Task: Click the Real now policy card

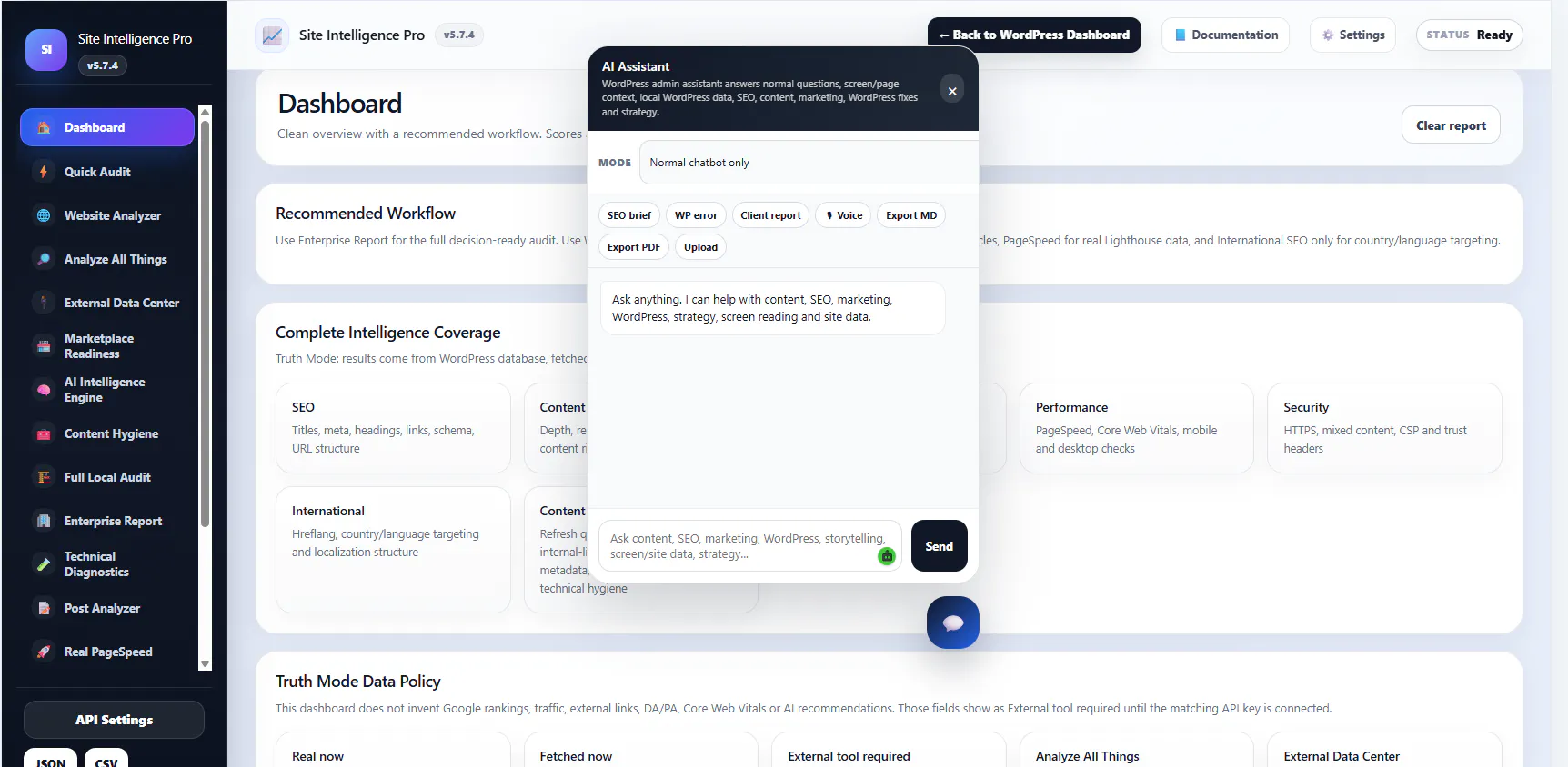Action: (x=393, y=751)
